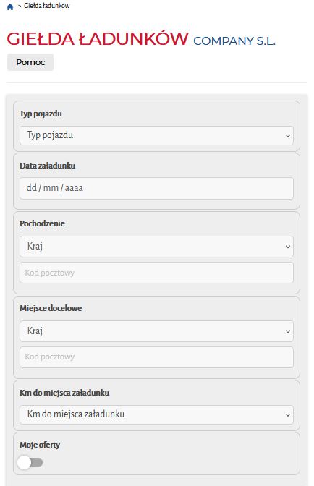314x486 pixels.
Task: Click the GIEŁDA ŁADUNKÓW page heading
Action: [98, 39]
